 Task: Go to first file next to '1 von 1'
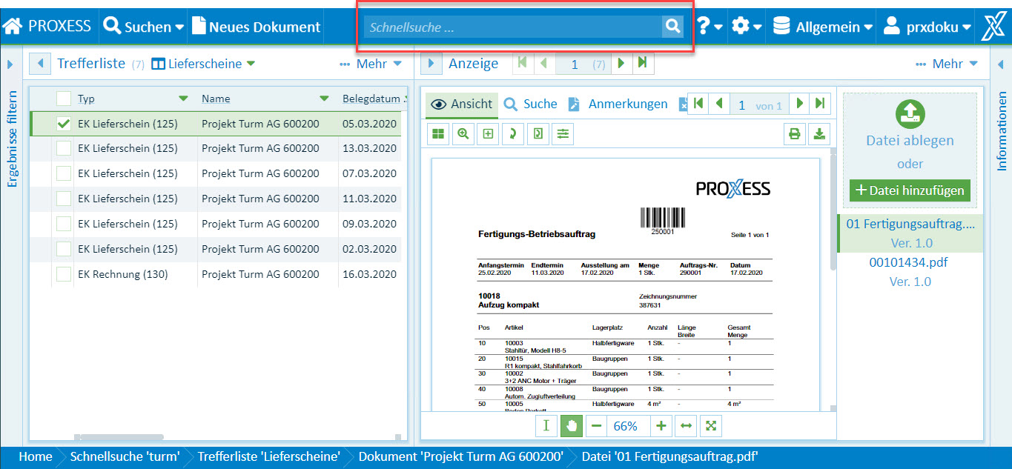pos(698,104)
